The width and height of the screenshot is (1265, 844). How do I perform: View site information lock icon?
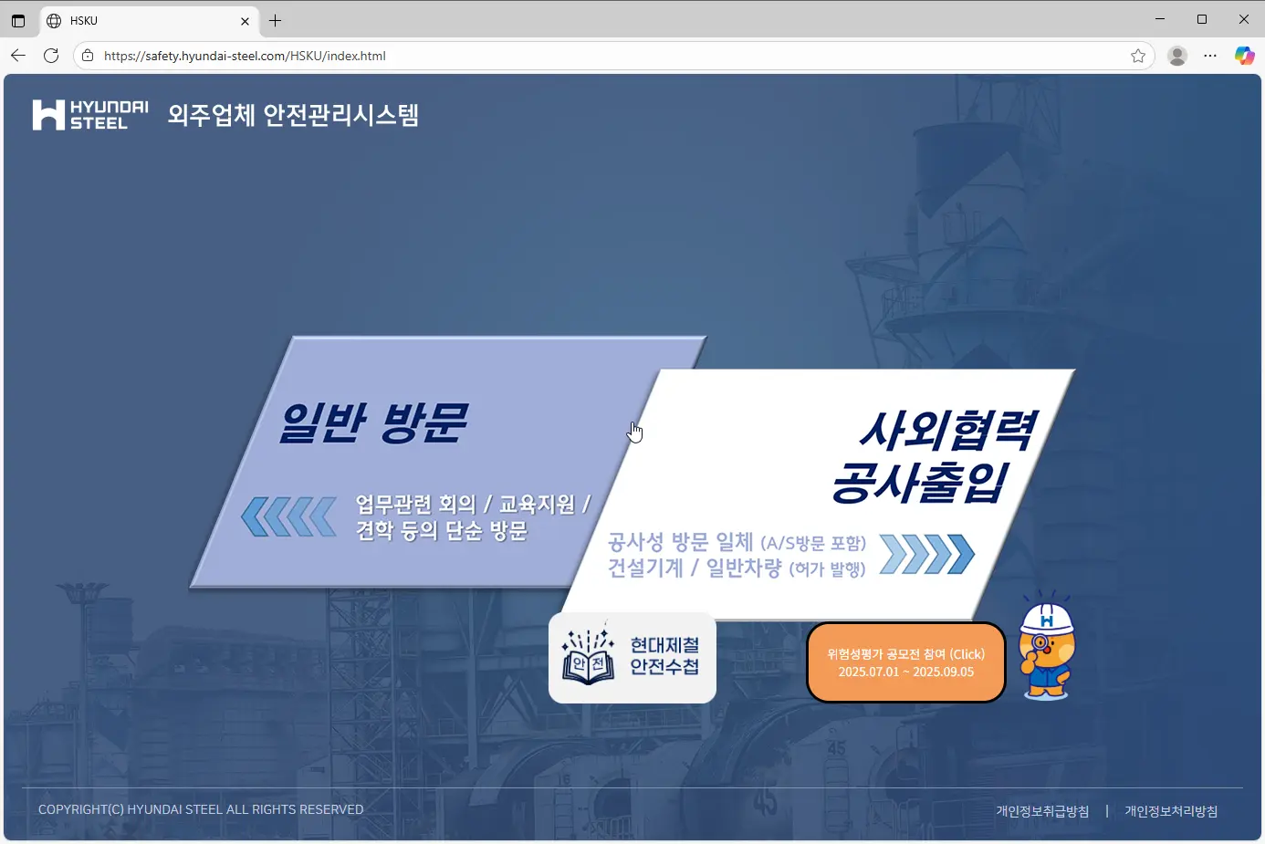click(88, 56)
